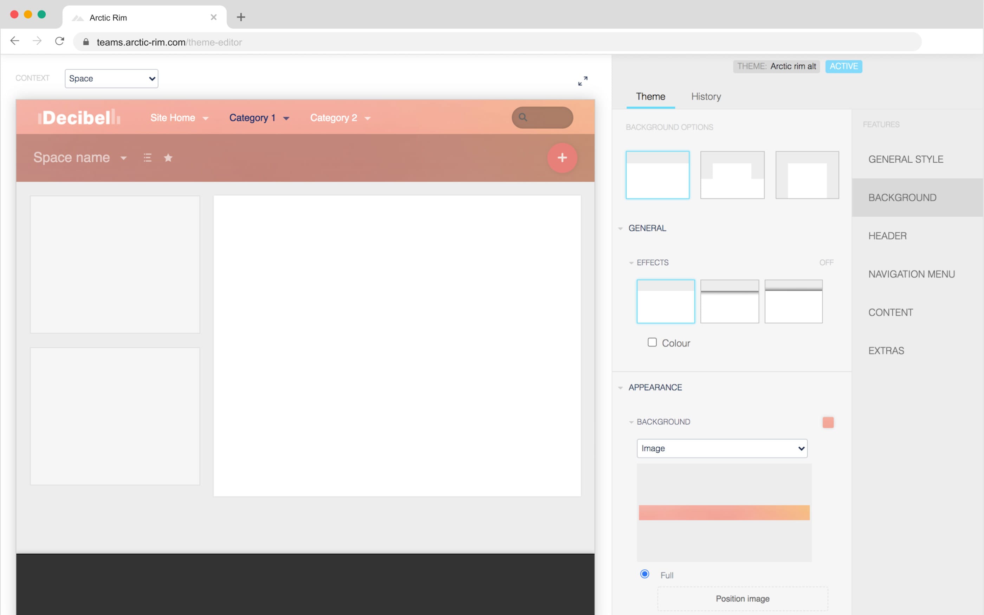The height and width of the screenshot is (615, 984).
Task: Click the upper left sidebar widget
Action: coord(115,264)
